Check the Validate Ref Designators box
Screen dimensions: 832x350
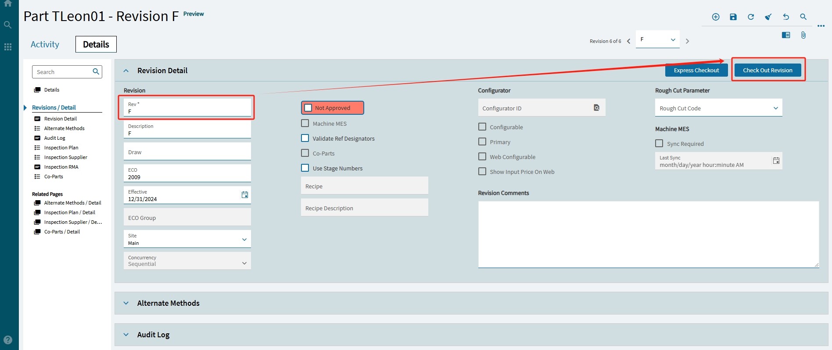point(305,138)
